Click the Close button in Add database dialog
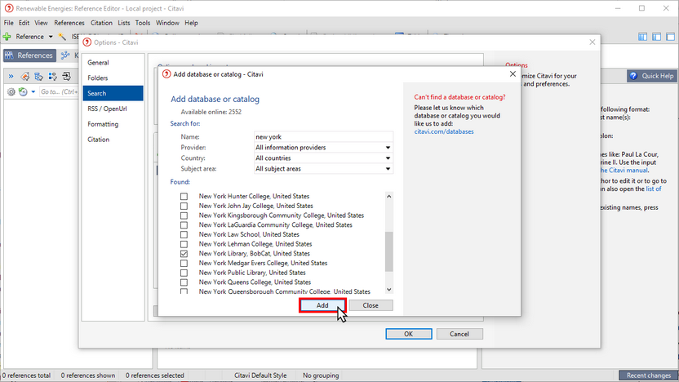 [371, 305]
